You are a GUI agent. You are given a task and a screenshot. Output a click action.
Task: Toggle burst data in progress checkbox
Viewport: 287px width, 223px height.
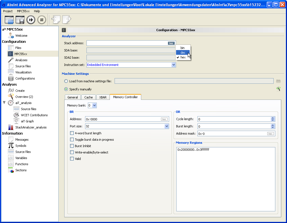(72, 140)
